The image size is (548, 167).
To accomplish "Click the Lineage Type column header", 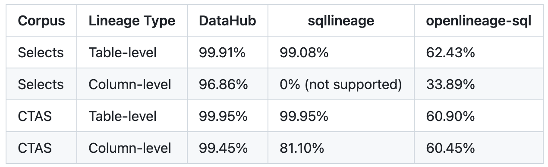I will (x=132, y=21).
